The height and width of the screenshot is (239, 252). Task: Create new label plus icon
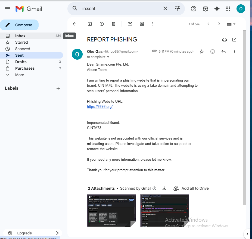(x=58, y=88)
